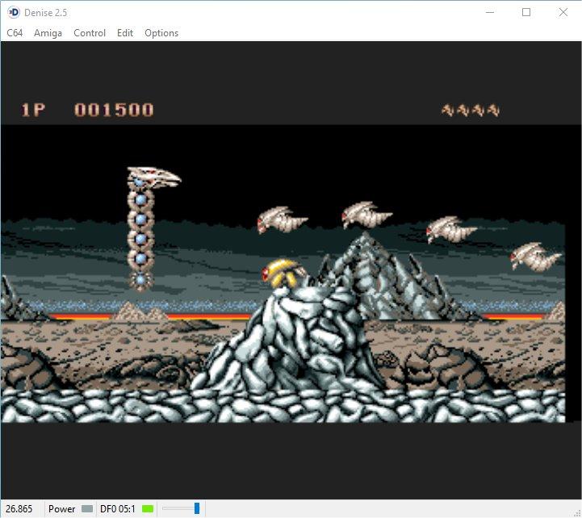Screen dimensions: 582x518
Task: Open the C64 menu
Action: (x=15, y=33)
